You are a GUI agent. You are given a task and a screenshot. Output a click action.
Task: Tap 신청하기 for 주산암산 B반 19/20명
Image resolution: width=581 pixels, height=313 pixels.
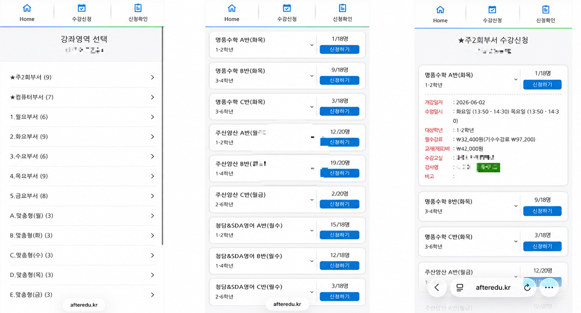point(340,173)
